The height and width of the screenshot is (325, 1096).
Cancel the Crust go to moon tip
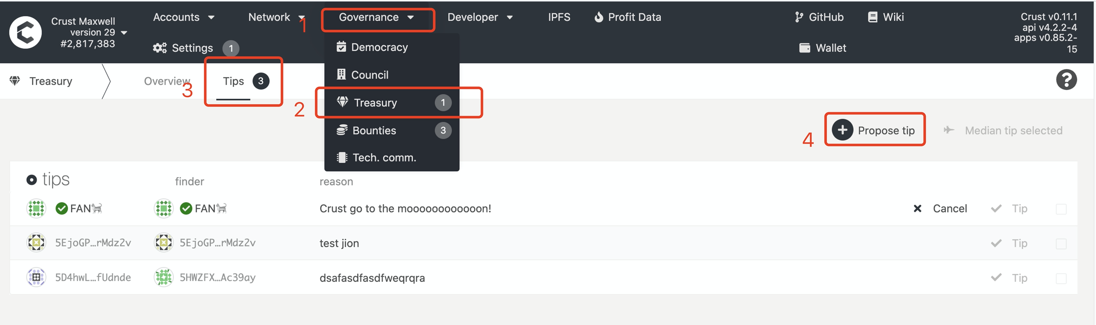(x=940, y=208)
